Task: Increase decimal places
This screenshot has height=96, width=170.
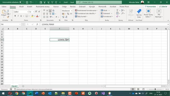Action: click(63, 17)
